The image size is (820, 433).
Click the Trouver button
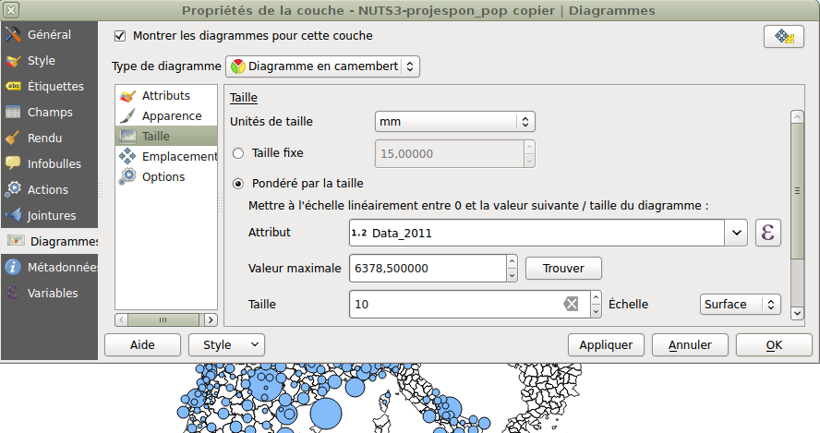(563, 269)
